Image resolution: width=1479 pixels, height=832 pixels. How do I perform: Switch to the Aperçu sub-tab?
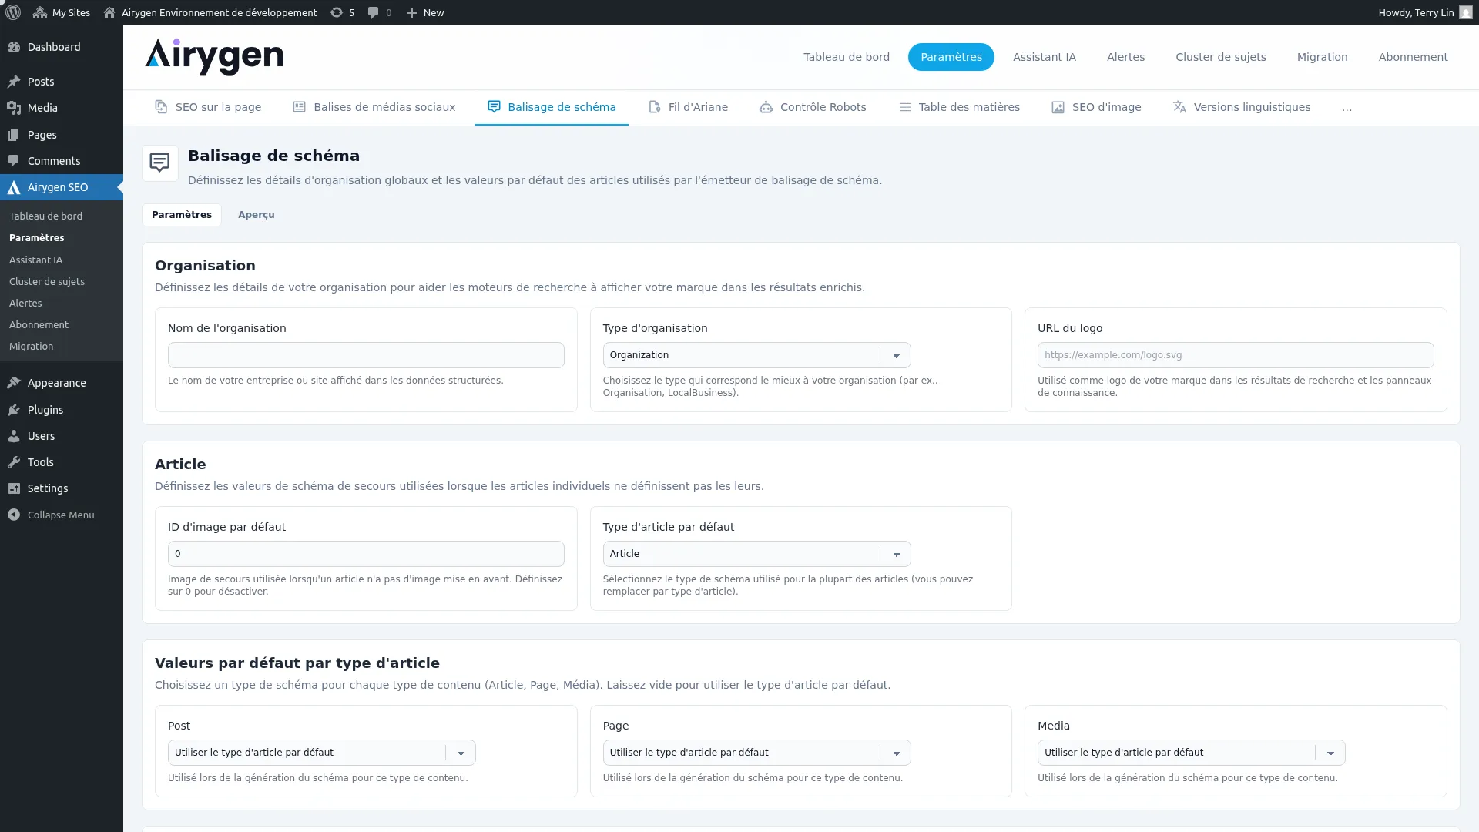coord(256,215)
